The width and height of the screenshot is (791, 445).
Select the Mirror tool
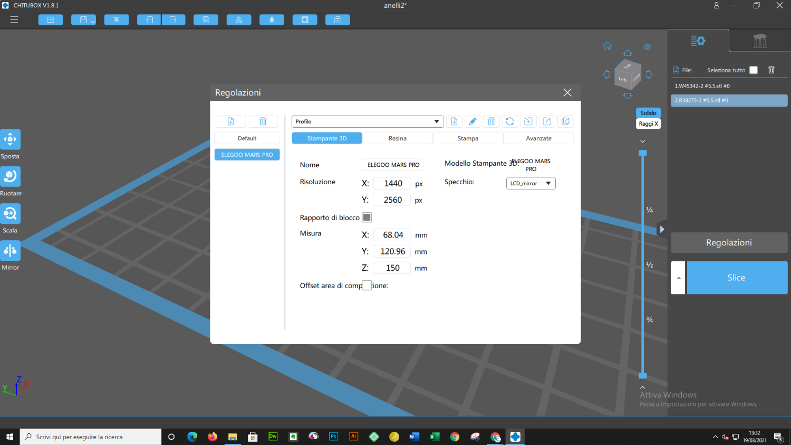(10, 250)
